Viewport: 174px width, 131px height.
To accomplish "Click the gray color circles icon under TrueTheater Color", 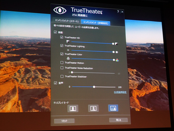I will coord(68,58).
